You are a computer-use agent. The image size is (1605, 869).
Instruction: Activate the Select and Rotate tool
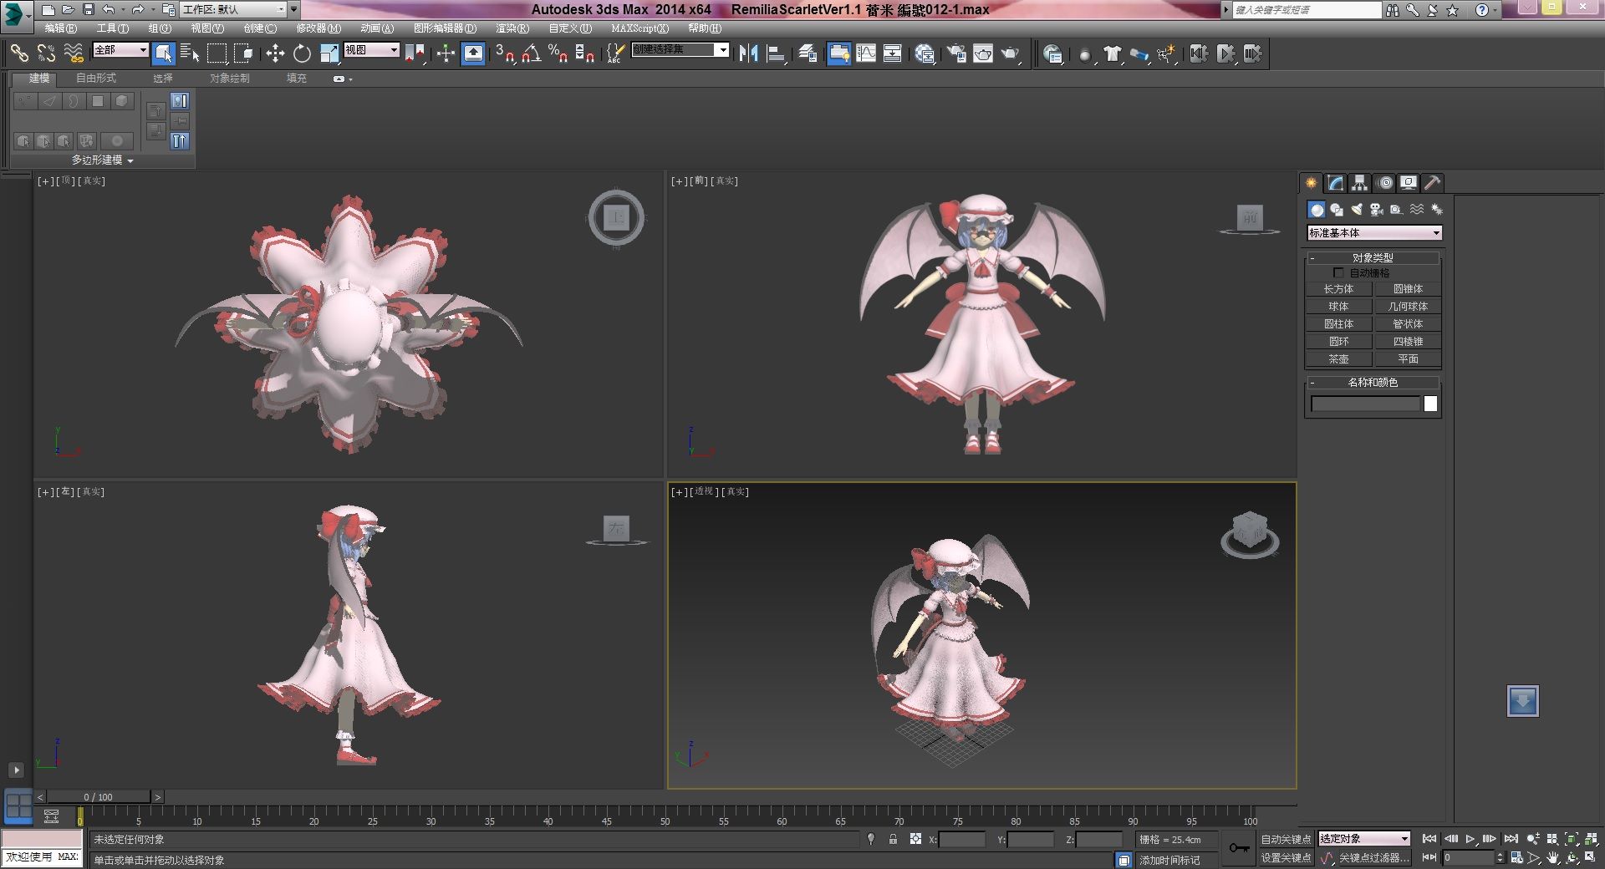[x=302, y=53]
